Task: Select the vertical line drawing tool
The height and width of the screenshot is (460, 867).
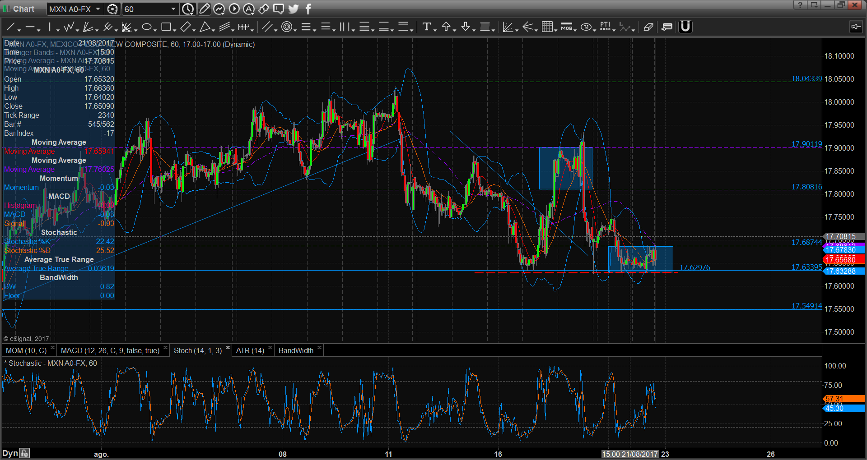Action: click(x=49, y=27)
